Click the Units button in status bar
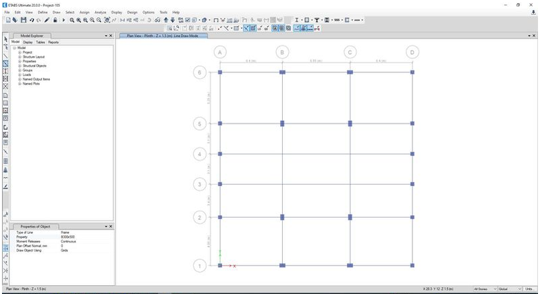Image resolution: width=540 pixels, height=294 pixels. (x=529, y=289)
